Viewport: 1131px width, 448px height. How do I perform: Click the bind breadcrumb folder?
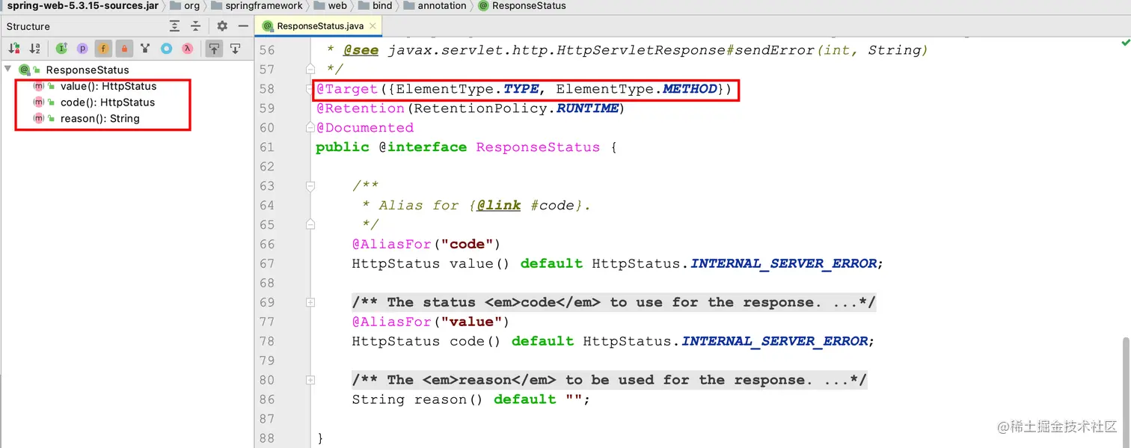pos(375,5)
